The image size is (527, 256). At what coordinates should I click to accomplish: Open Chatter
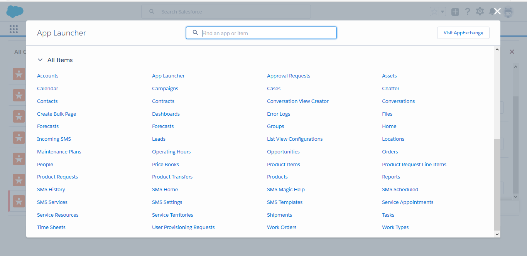click(390, 89)
